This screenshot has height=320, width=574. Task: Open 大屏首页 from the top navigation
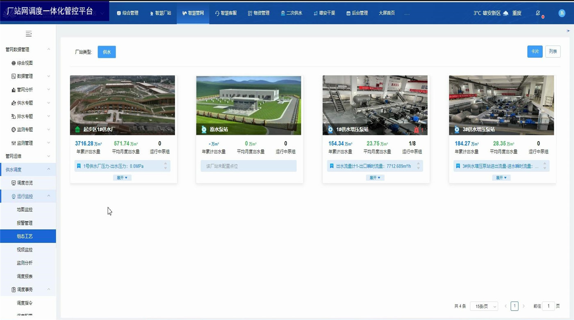(387, 13)
